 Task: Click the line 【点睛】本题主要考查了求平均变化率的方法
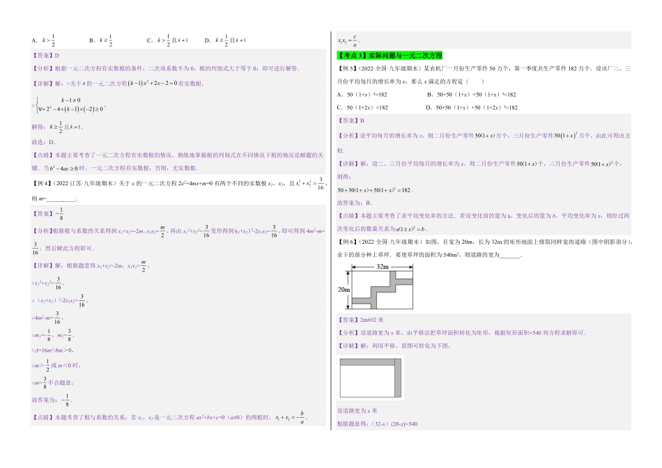click(x=484, y=216)
